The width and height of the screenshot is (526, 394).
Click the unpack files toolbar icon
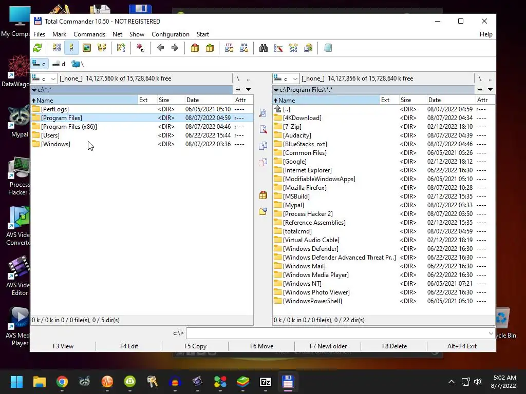(210, 48)
